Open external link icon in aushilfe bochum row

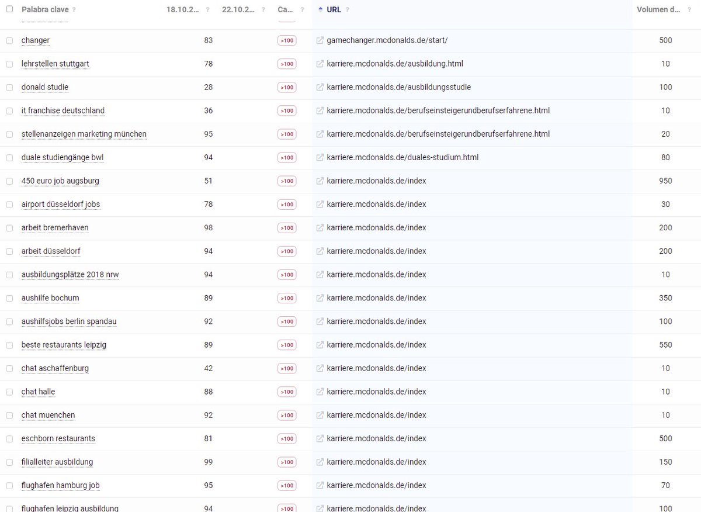(x=320, y=298)
